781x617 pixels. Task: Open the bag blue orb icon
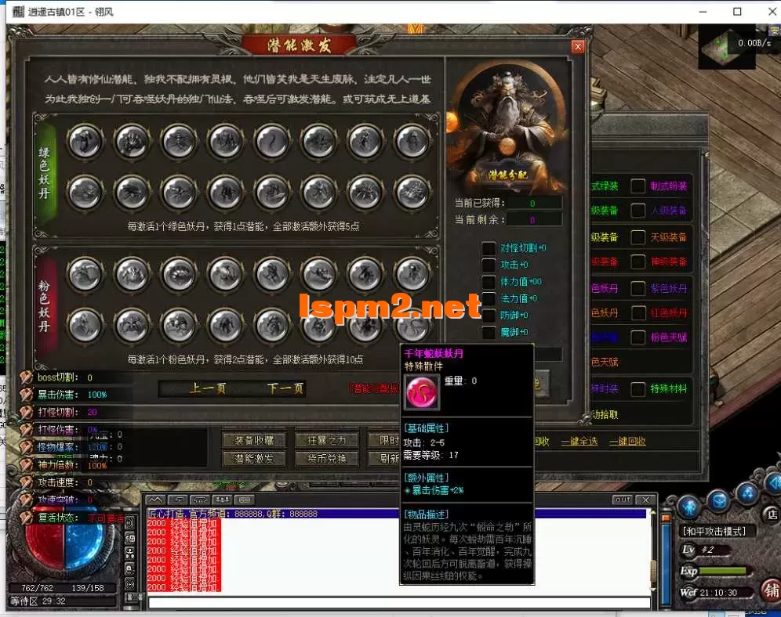click(718, 500)
